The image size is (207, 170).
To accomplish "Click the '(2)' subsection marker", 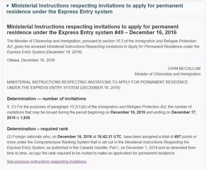I will click(x=10, y=137).
